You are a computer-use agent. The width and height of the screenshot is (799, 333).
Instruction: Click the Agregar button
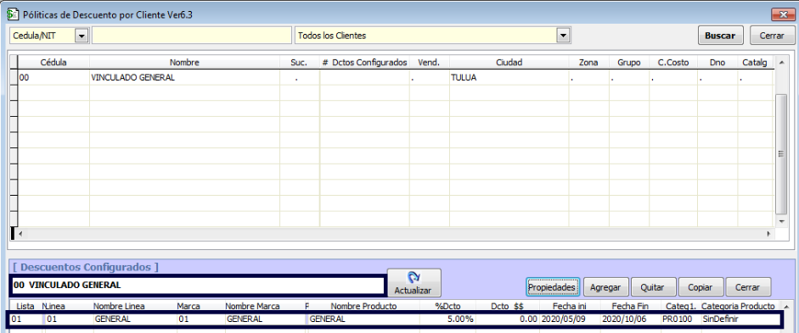point(605,287)
